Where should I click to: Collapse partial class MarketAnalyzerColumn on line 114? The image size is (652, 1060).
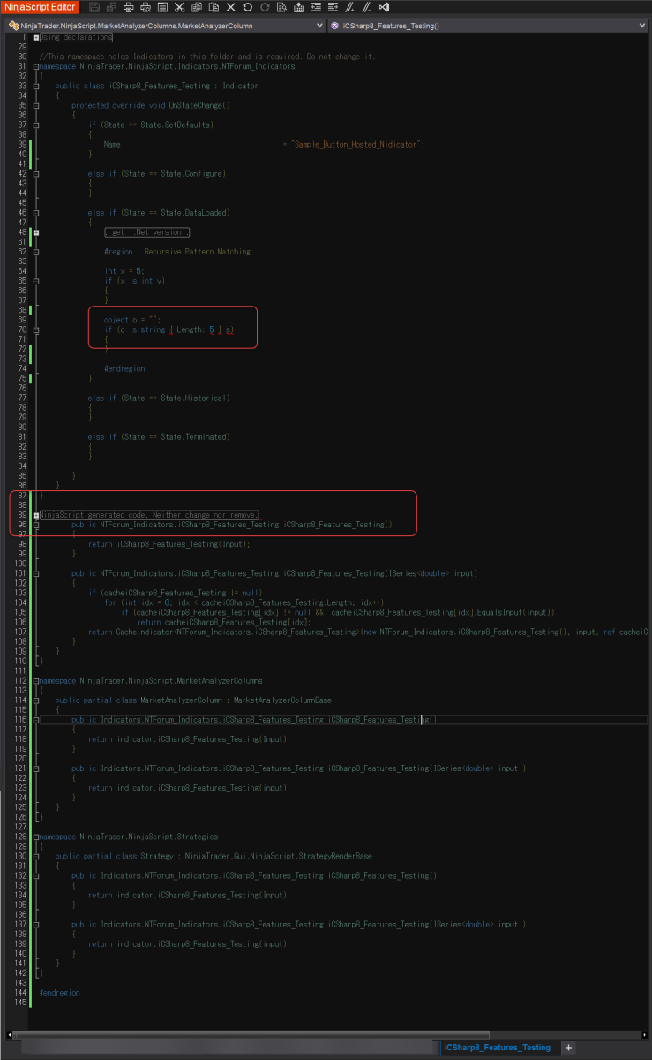click(36, 700)
